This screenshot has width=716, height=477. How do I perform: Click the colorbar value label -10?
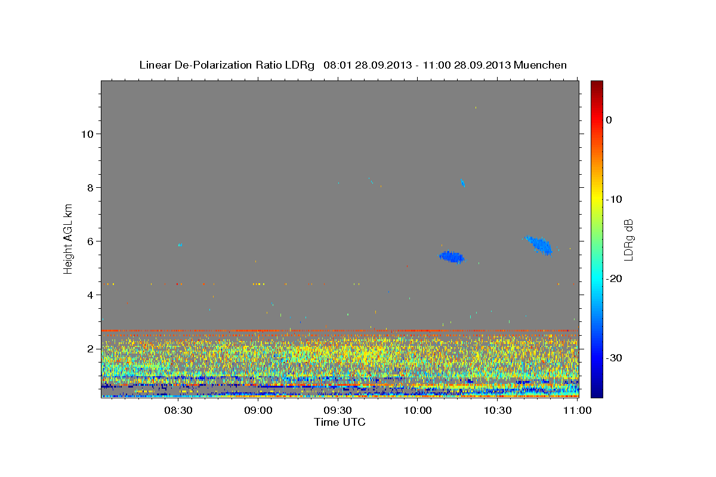(615, 199)
